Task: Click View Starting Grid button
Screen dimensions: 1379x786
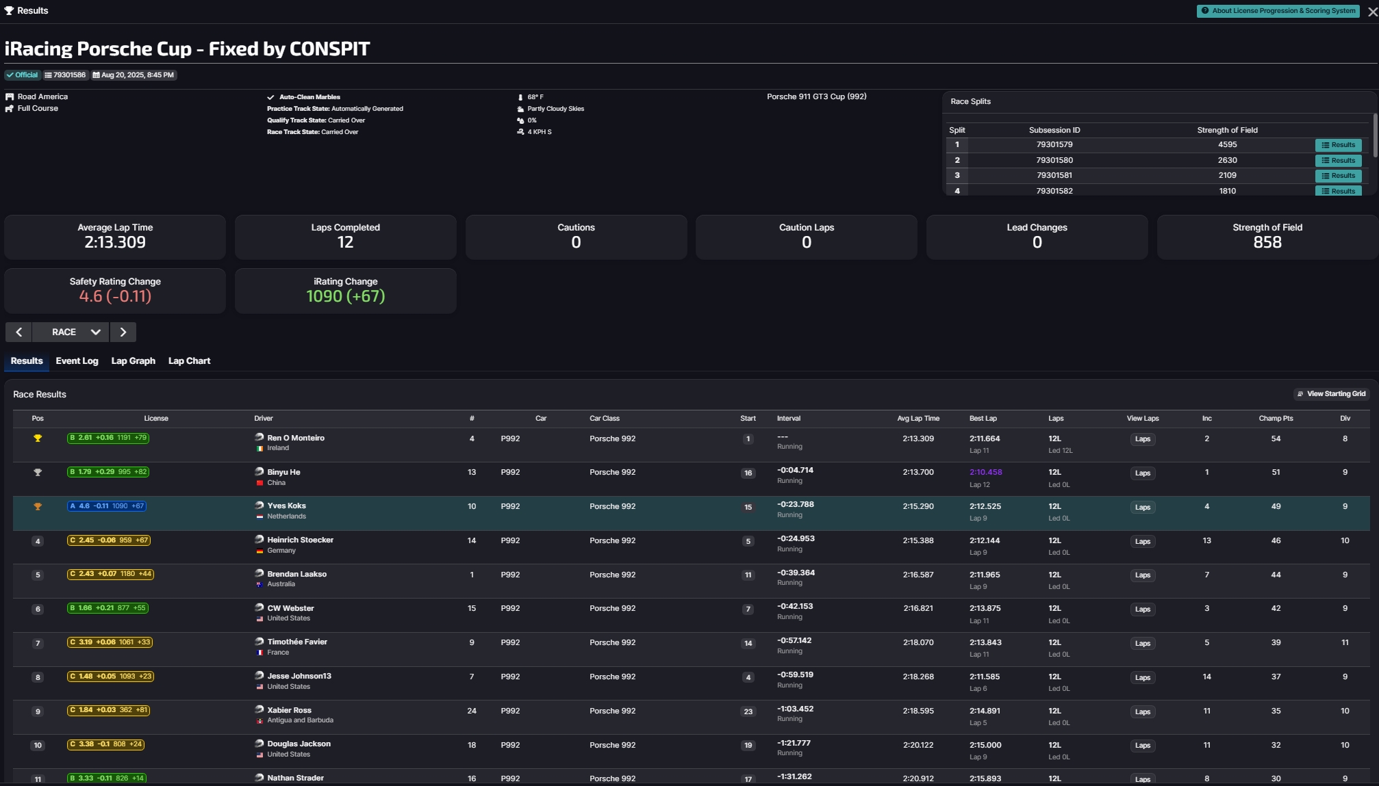Action: [1331, 394]
